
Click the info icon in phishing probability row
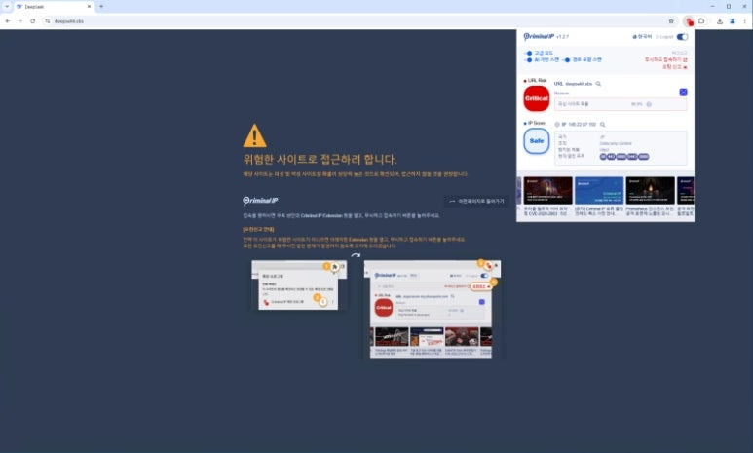pyautogui.click(x=649, y=104)
